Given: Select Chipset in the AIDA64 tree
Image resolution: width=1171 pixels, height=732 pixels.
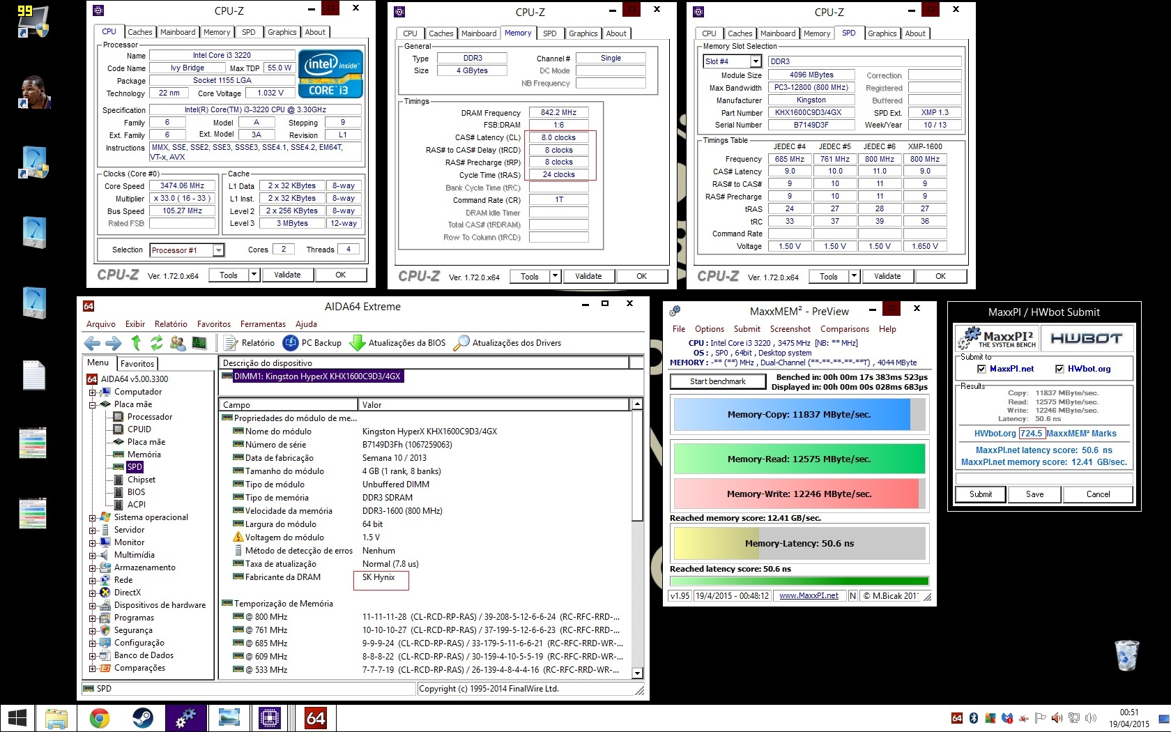Looking at the screenshot, I should click(135, 480).
